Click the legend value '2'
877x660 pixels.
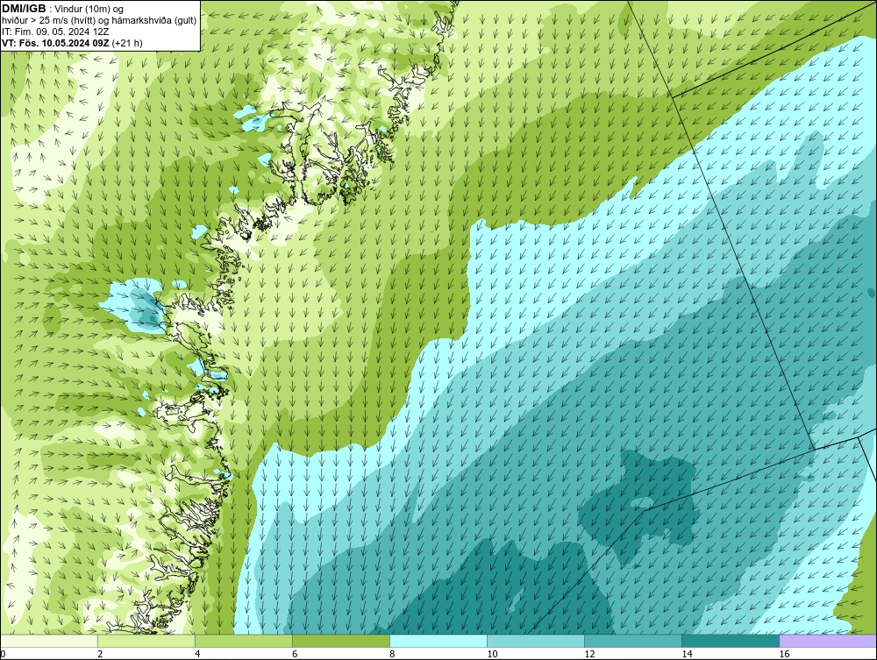100,654
